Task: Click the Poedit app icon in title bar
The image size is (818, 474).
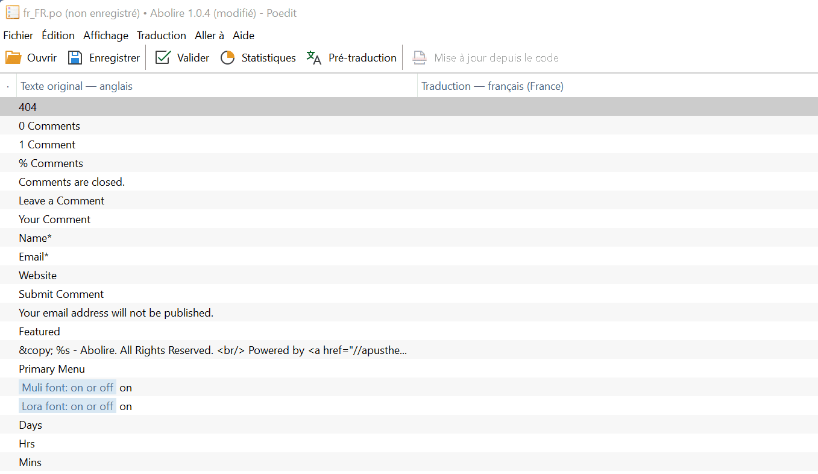Action: pyautogui.click(x=12, y=13)
